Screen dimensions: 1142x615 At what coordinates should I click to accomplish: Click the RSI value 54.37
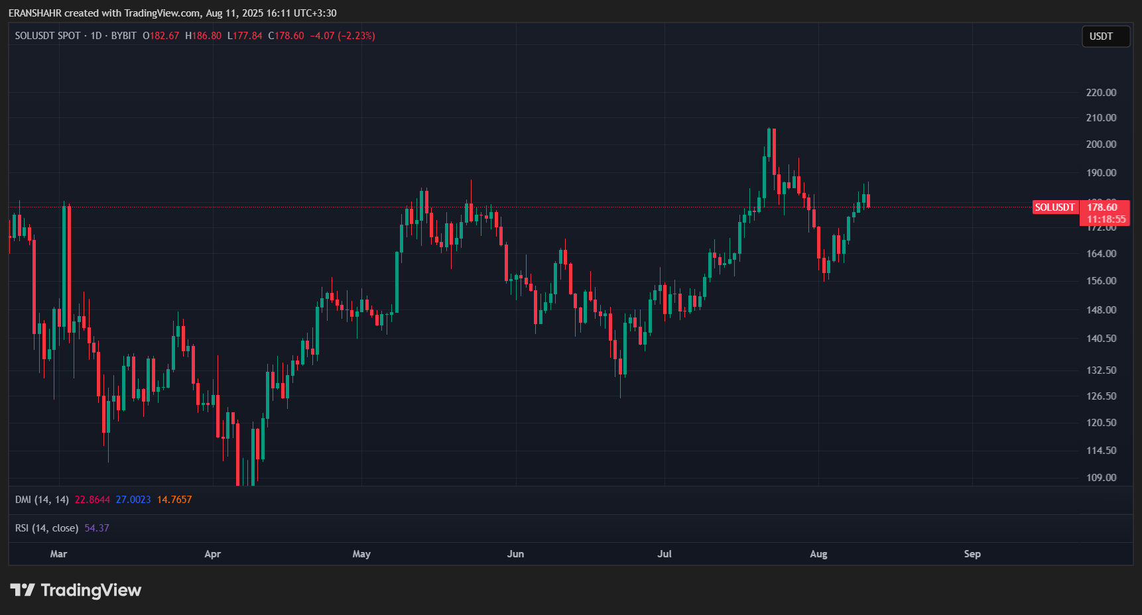tap(97, 528)
